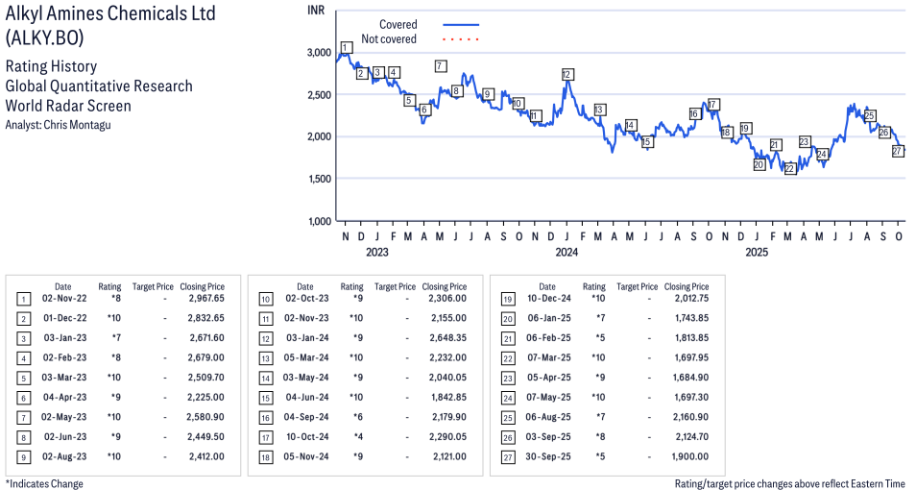
Task: Click the blue Covered legend line
Action: click(461, 25)
